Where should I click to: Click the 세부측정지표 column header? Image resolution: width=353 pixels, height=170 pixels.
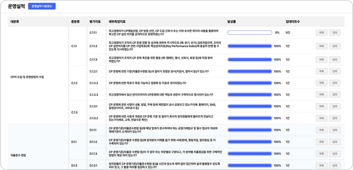point(117,22)
